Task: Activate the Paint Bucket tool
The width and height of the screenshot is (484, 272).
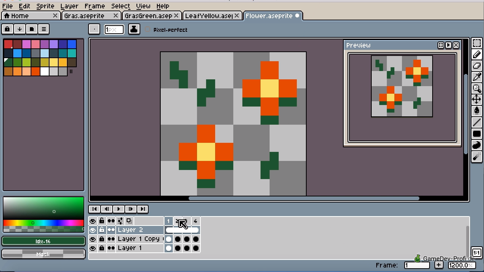Action: click(x=476, y=111)
